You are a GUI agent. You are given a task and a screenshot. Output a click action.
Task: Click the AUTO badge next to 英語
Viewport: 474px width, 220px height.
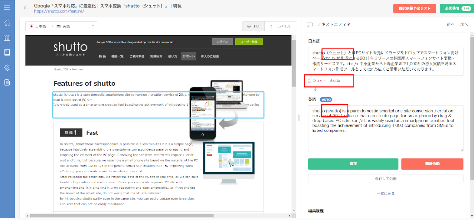point(326,100)
